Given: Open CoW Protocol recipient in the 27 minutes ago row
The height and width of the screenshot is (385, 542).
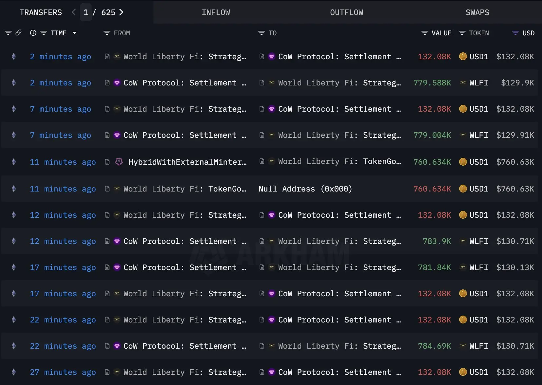Looking at the screenshot, I should (339, 372).
